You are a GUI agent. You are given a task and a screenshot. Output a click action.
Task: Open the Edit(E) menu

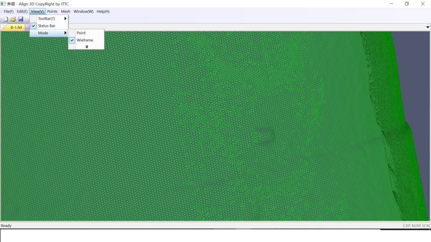pos(22,11)
